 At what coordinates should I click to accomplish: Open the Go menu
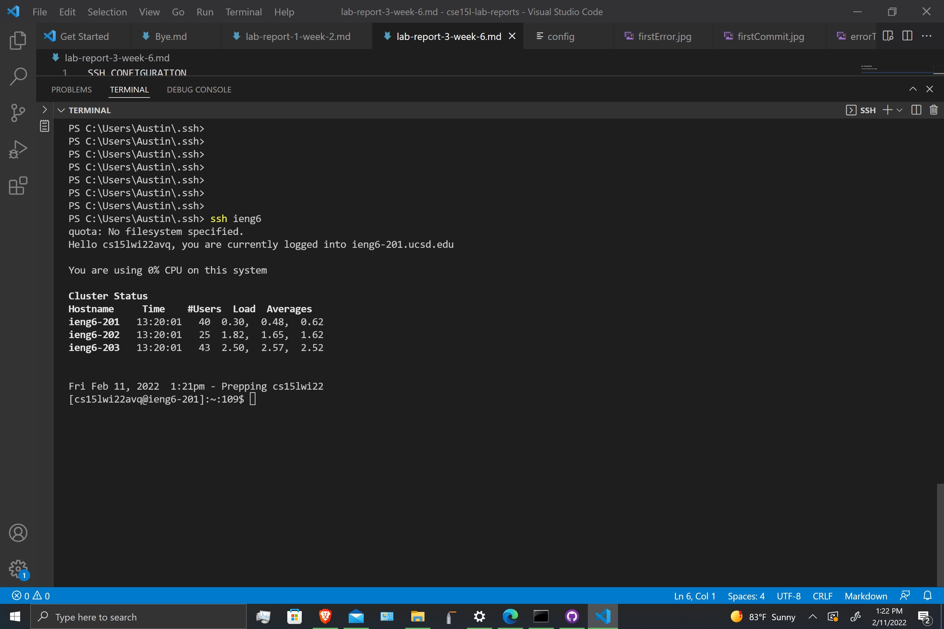coord(178,12)
